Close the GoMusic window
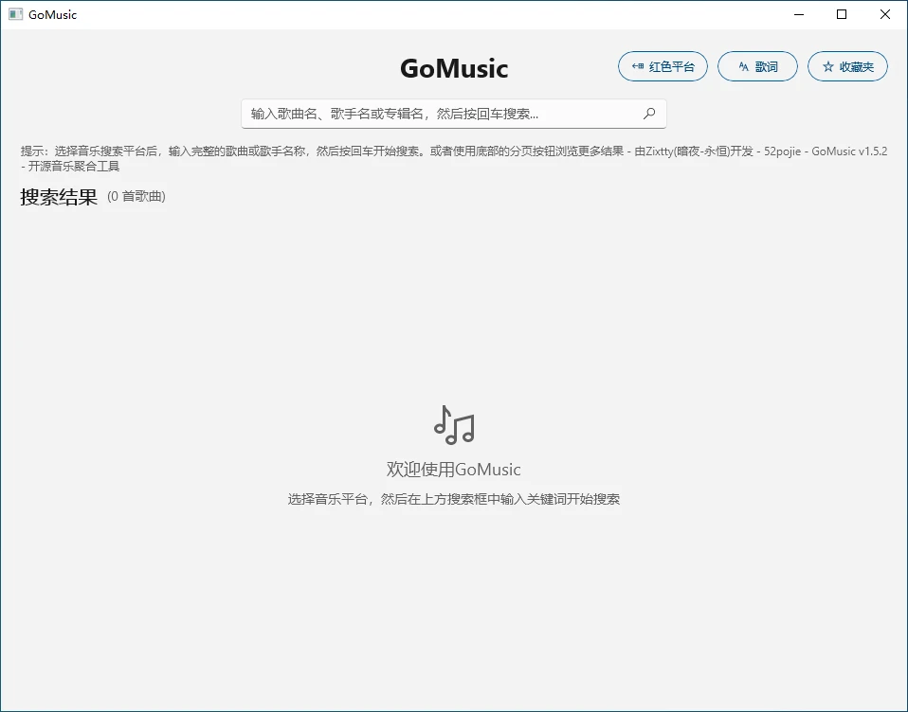This screenshot has height=712, width=908. click(x=885, y=14)
